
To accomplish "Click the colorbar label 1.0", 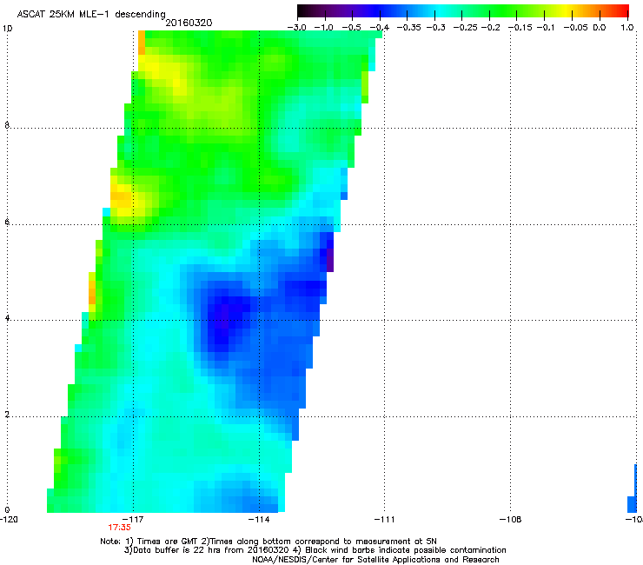I will [x=627, y=28].
